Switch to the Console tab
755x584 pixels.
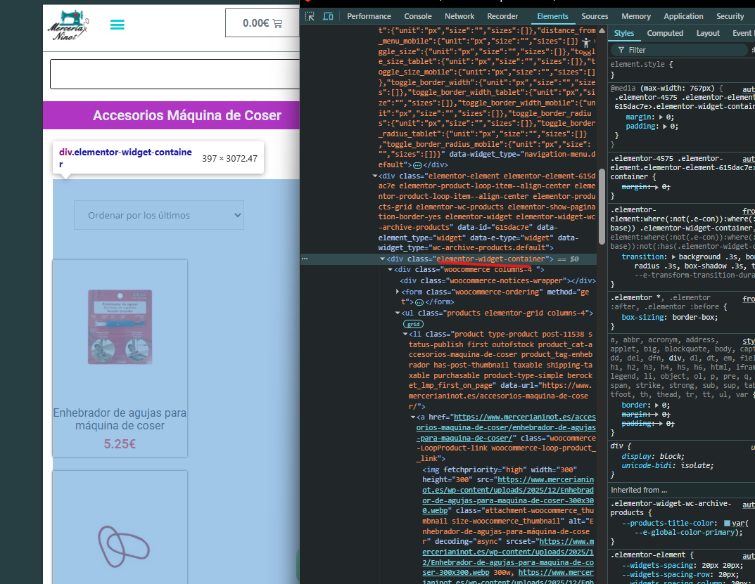(x=417, y=16)
